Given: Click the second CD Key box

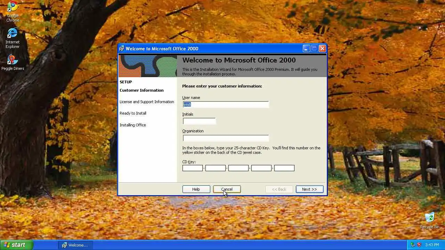Looking at the screenshot, I should click(216, 168).
